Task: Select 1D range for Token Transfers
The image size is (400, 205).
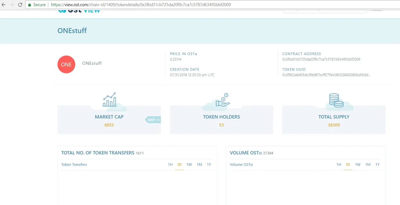Action: pyautogui.click(x=179, y=164)
